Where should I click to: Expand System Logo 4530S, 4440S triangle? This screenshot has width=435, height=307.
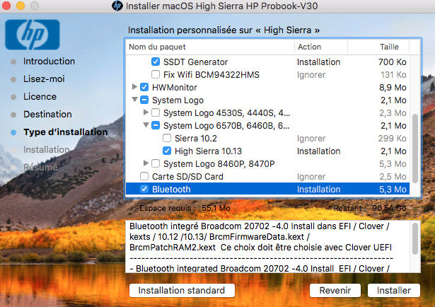pos(146,112)
